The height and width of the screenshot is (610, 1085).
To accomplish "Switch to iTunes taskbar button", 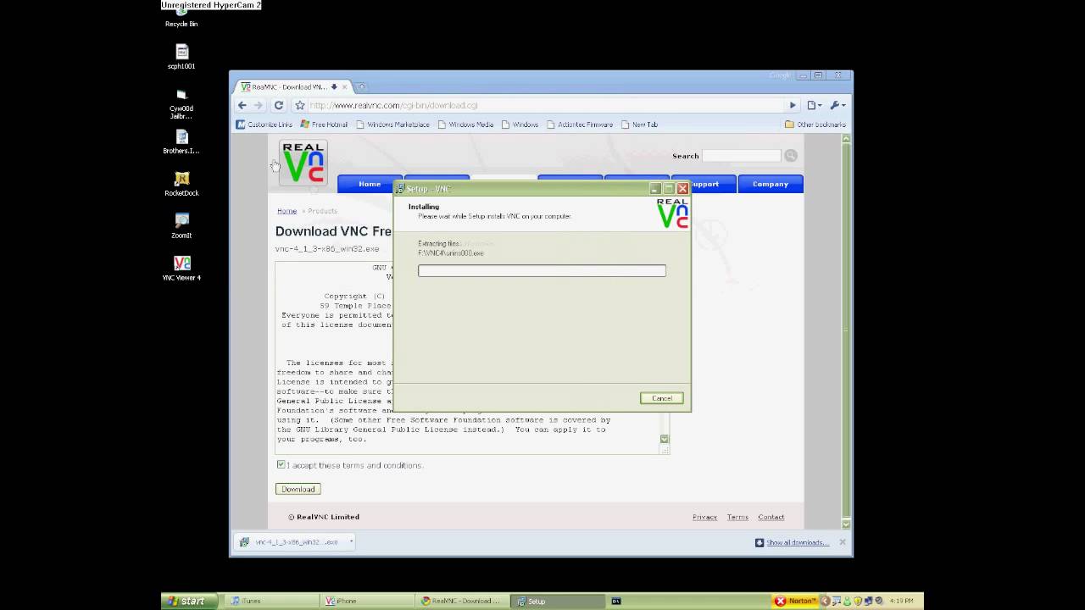I will click(271, 602).
